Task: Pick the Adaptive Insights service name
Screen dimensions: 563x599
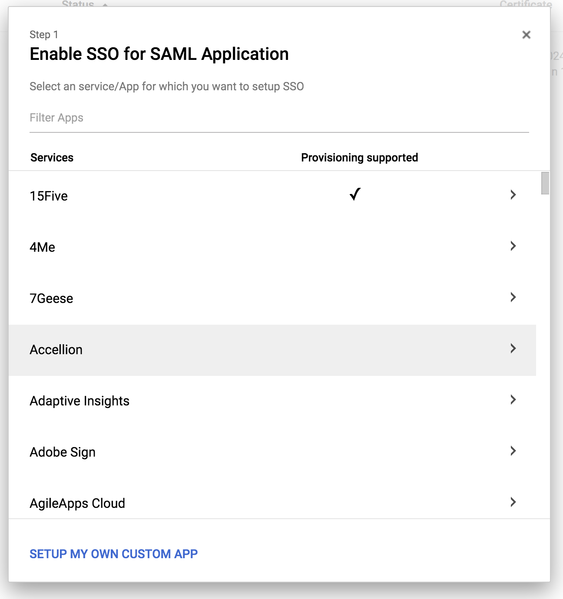Action: (79, 401)
